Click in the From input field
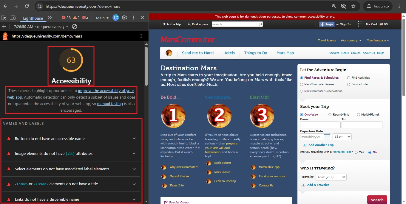 (320, 125)
